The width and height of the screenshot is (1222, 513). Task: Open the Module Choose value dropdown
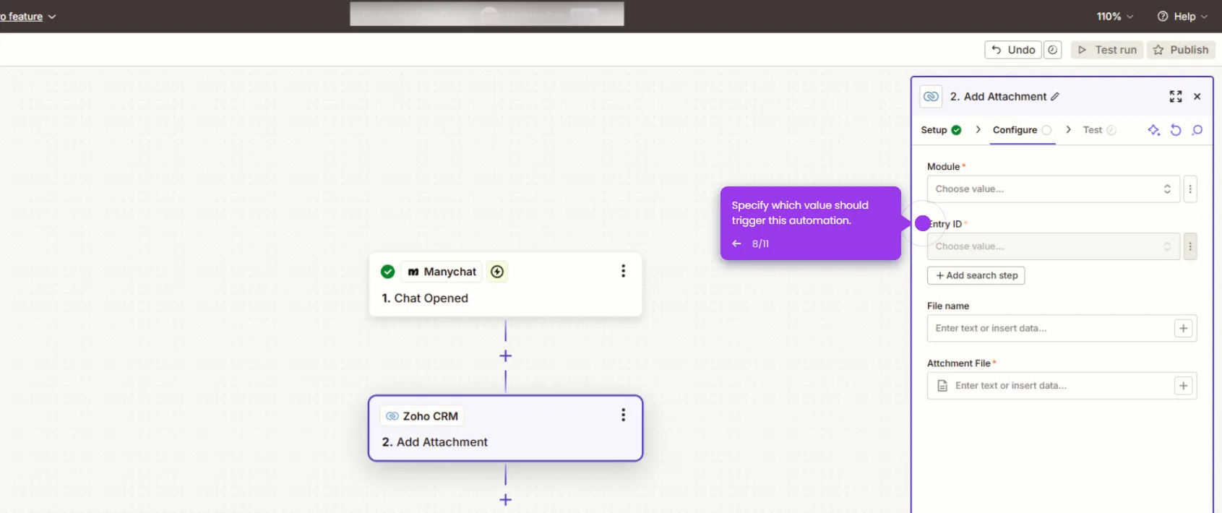point(1054,189)
